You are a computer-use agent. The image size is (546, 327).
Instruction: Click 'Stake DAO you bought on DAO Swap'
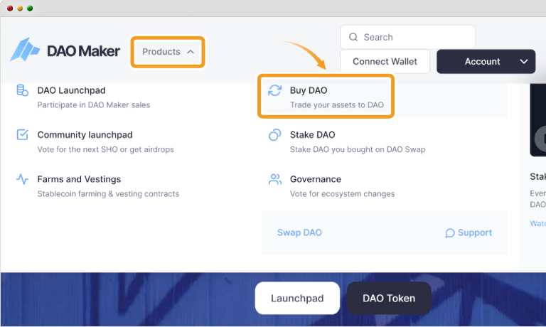358,149
